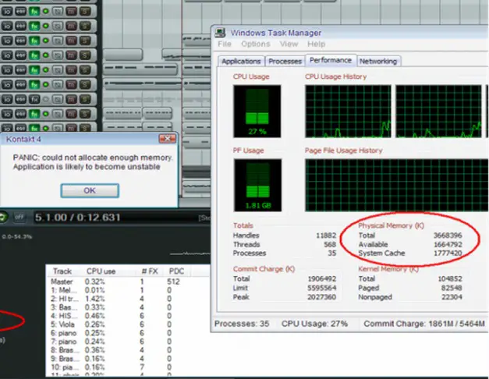
Task: Click Physical Memory Total value 3668396
Action: (x=448, y=236)
